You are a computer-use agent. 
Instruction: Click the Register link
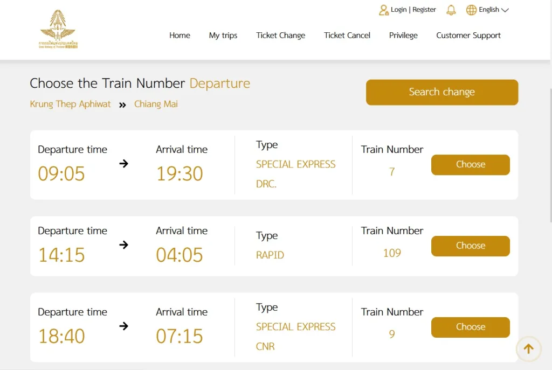click(x=424, y=10)
